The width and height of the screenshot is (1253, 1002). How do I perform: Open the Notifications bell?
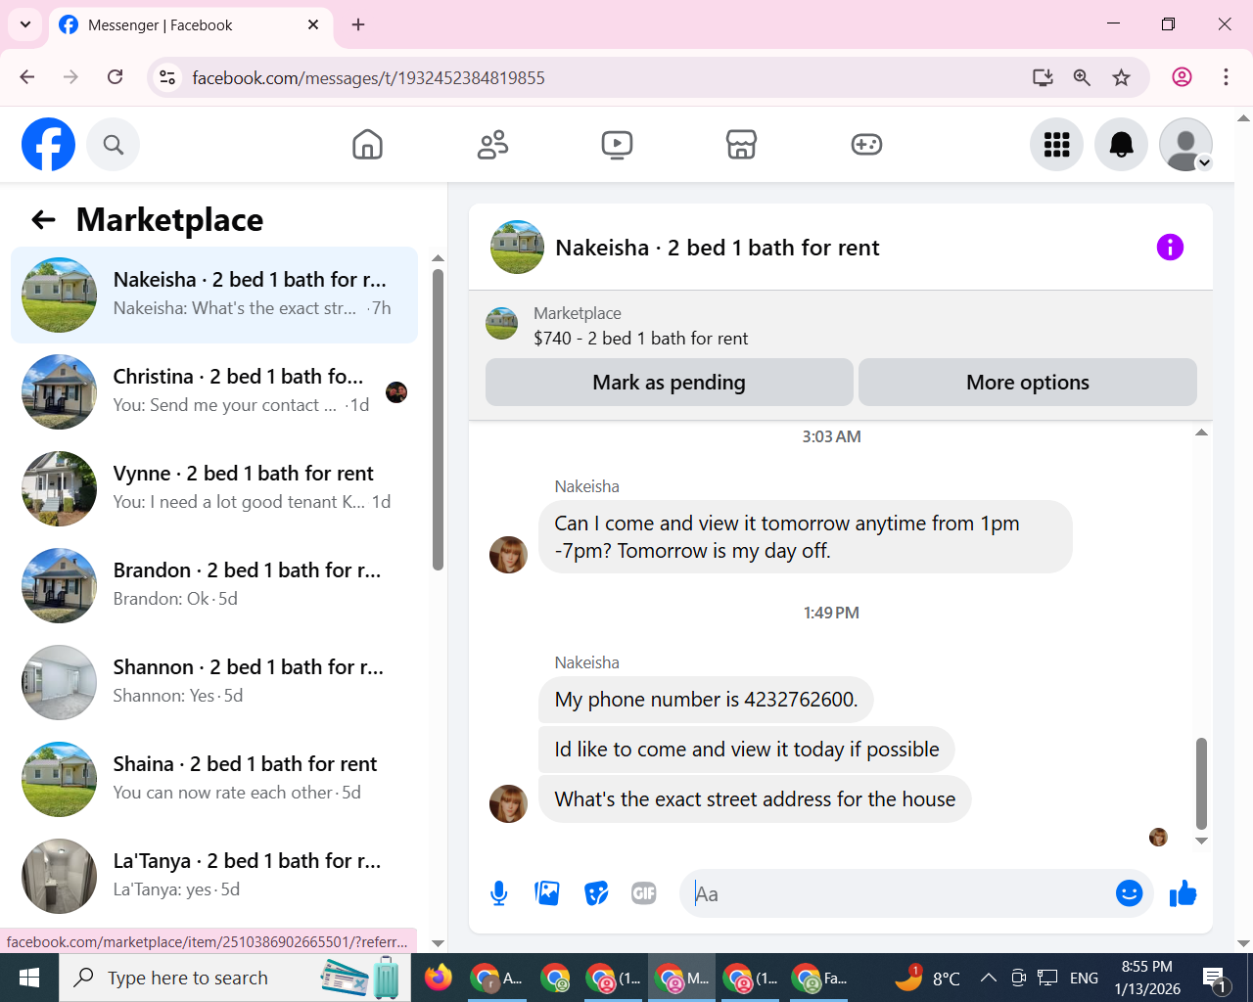point(1121,145)
